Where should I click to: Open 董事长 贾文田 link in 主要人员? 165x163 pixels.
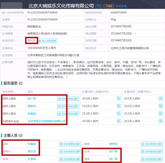[x=32, y=151]
